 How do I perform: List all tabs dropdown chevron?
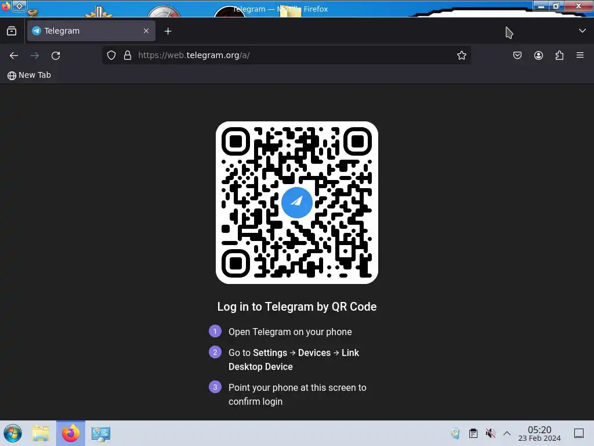pos(582,31)
